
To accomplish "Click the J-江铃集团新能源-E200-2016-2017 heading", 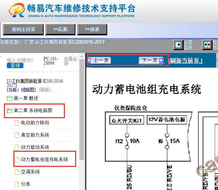I will (x=35, y=83).
